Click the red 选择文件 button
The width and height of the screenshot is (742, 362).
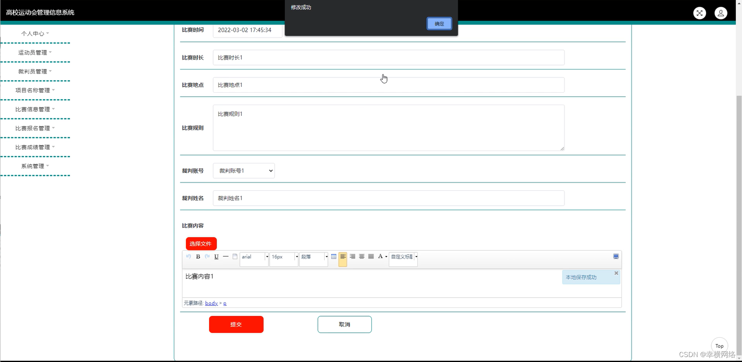201,244
